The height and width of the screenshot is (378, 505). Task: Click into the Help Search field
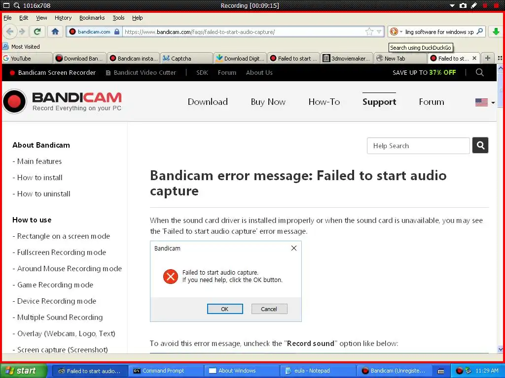tap(418, 146)
